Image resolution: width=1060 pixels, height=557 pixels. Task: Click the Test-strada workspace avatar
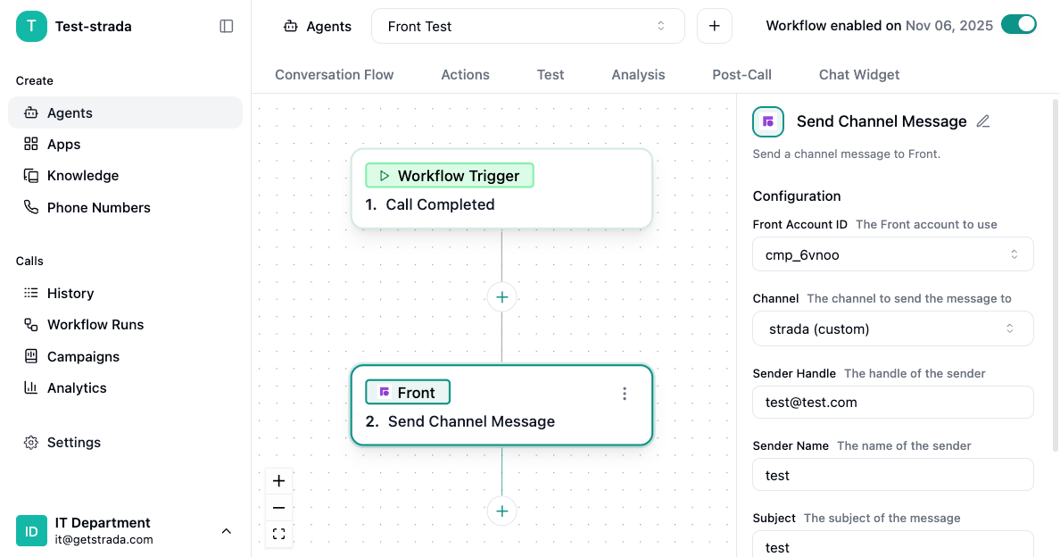[x=31, y=27]
